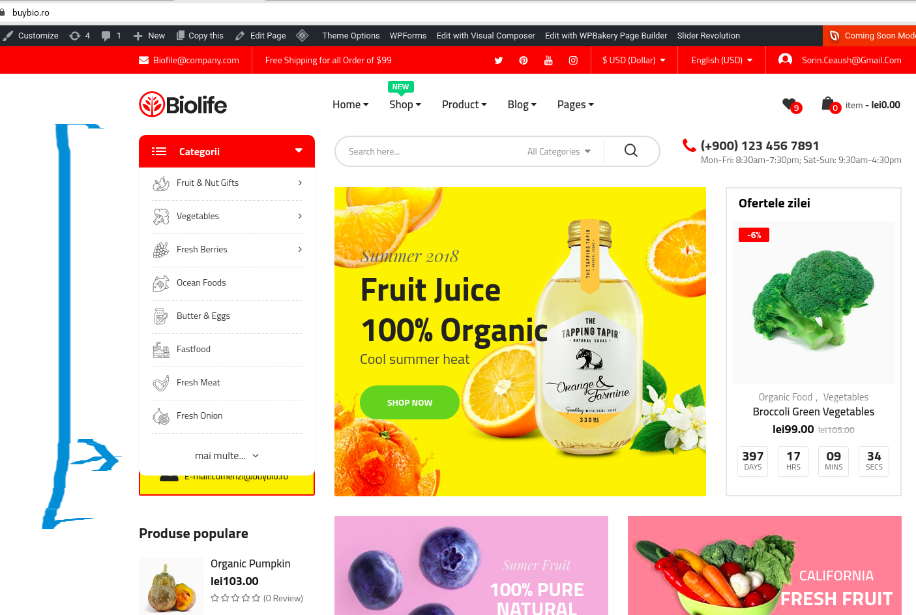Screen dimensions: 916x615
Task: Click the Biolife logo
Action: pyautogui.click(x=183, y=104)
